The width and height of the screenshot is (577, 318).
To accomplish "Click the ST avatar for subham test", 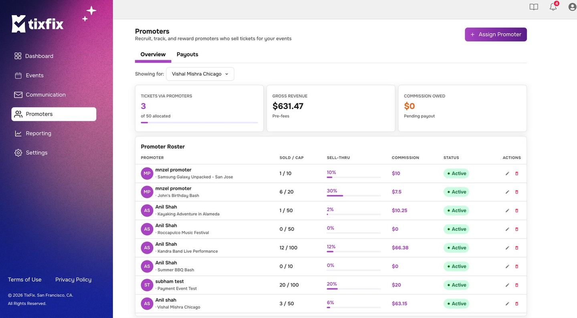I will [x=147, y=285].
